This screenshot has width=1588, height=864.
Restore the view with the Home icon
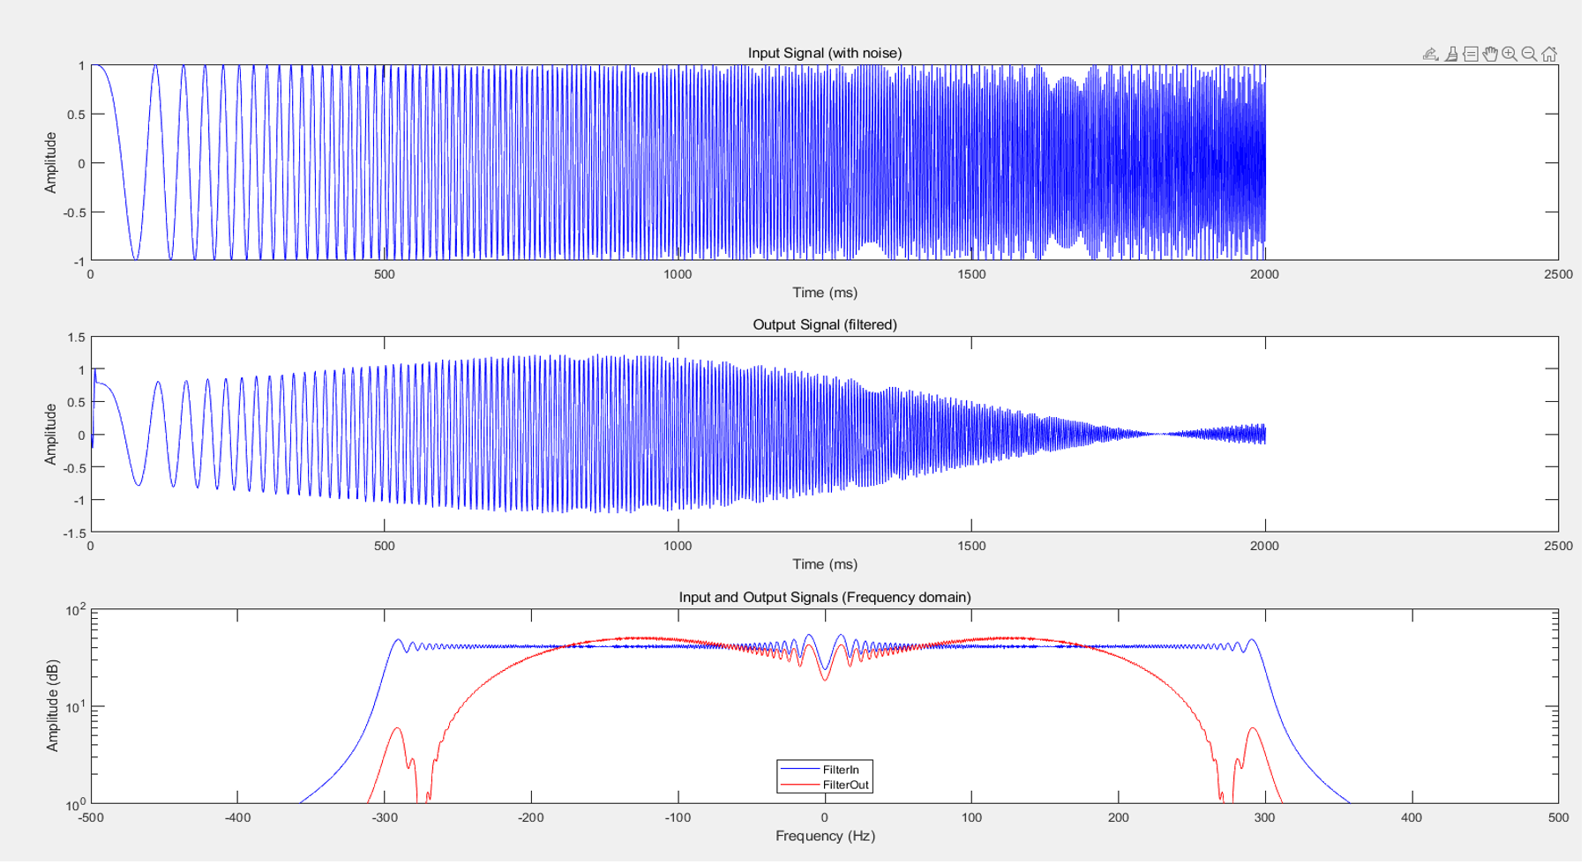point(1549,55)
